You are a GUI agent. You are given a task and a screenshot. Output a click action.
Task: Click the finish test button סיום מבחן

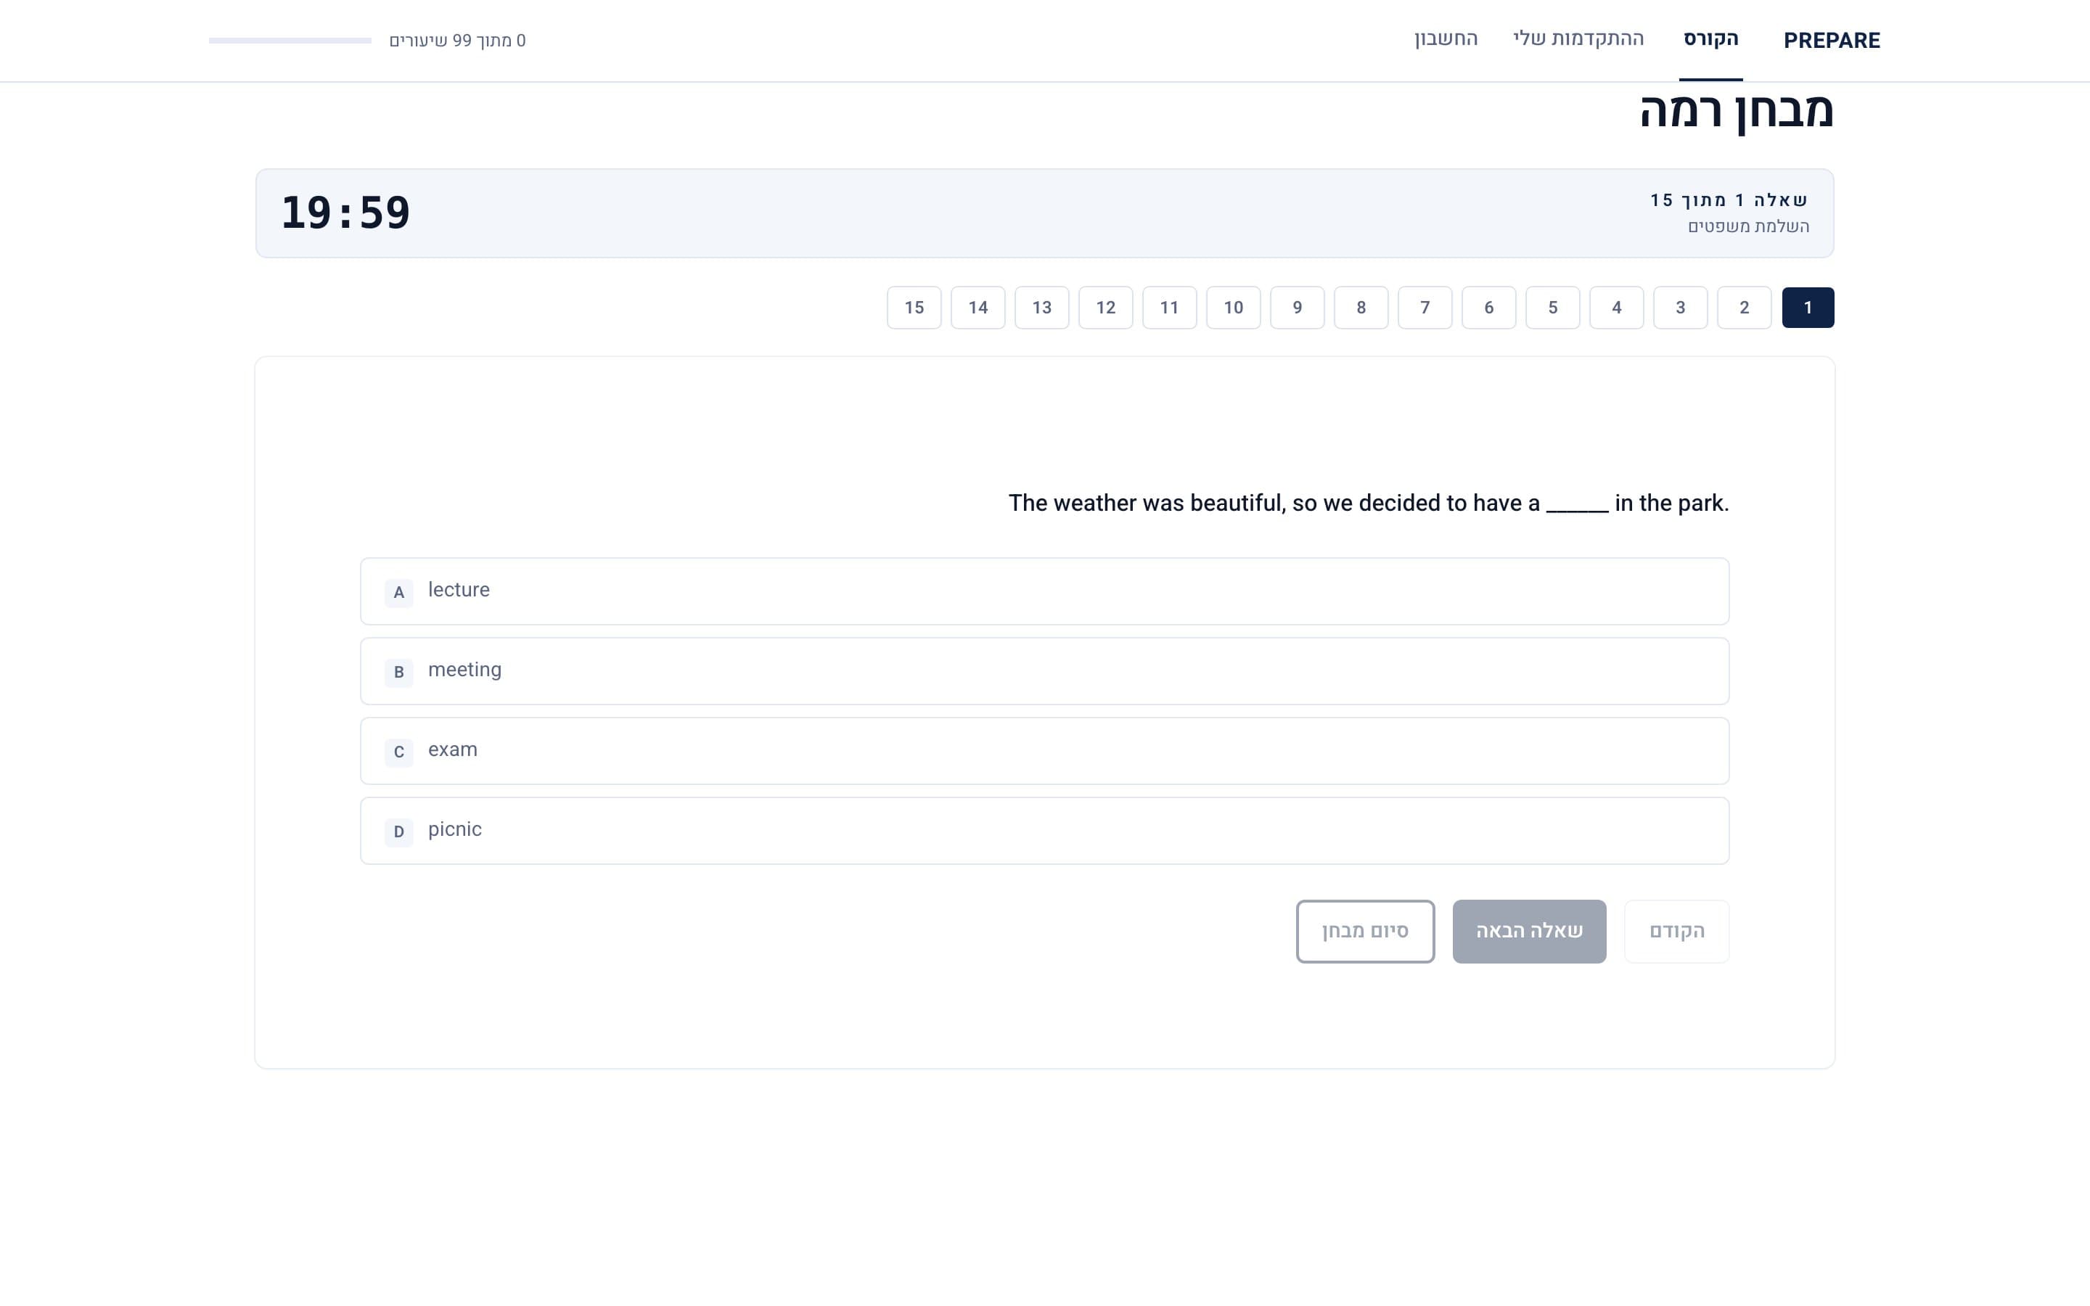(x=1364, y=931)
